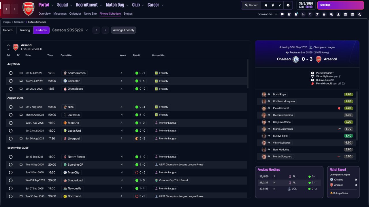Go to the previous season with the left arrow button
Image resolution: width=369 pixels, height=207 pixels.
[x=96, y=30]
